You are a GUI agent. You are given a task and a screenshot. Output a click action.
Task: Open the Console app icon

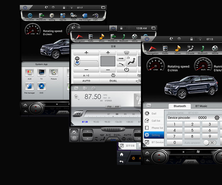tap(190, 49)
